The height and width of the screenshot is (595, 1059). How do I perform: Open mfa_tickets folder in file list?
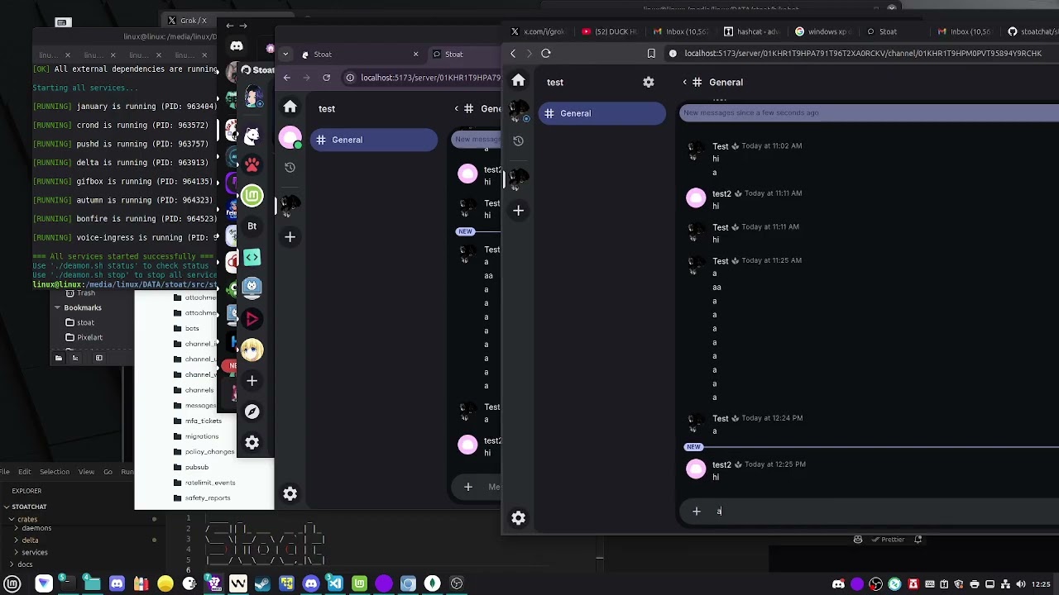pos(204,421)
